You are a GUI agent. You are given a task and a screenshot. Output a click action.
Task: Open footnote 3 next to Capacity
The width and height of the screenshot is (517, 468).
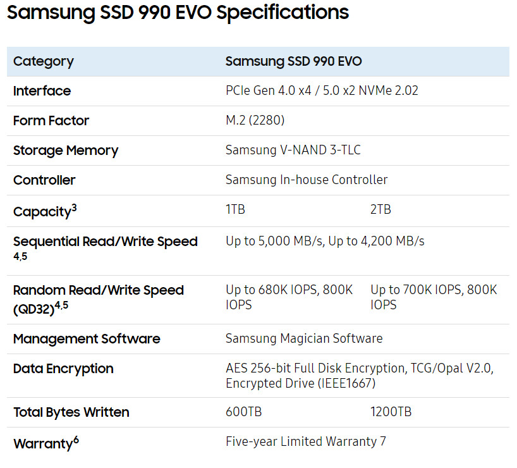pyautogui.click(x=74, y=207)
